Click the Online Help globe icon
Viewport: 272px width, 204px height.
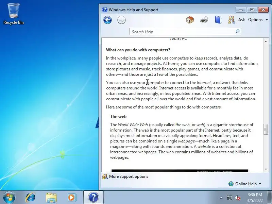pyautogui.click(x=231, y=184)
